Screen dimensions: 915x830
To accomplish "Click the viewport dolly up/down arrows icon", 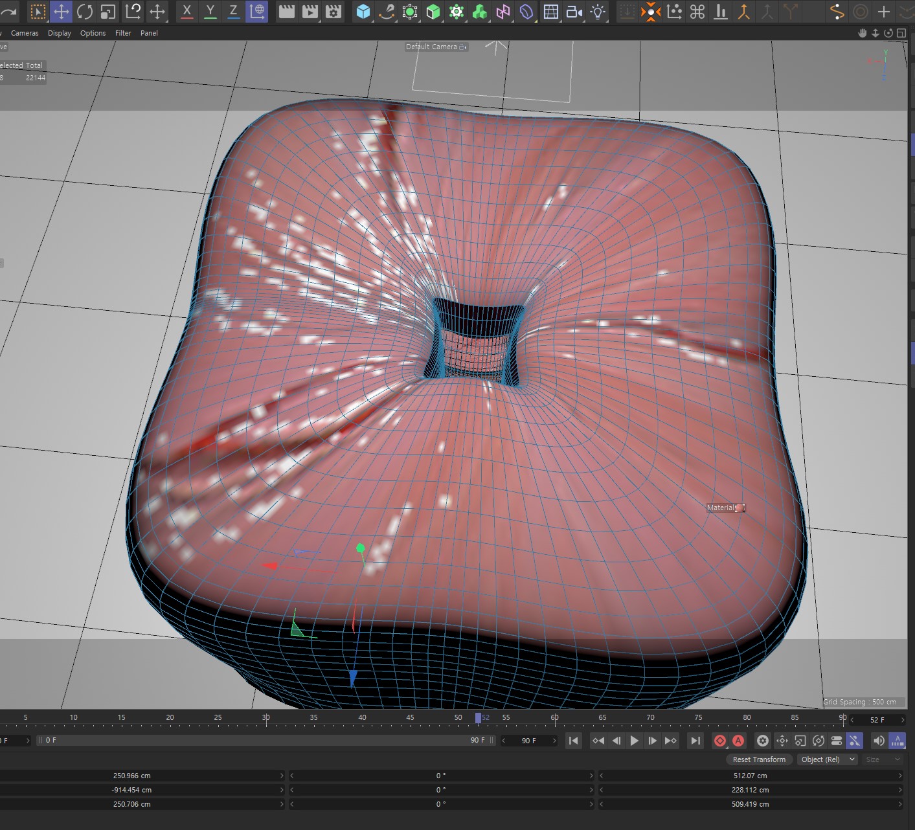I will tap(875, 33).
